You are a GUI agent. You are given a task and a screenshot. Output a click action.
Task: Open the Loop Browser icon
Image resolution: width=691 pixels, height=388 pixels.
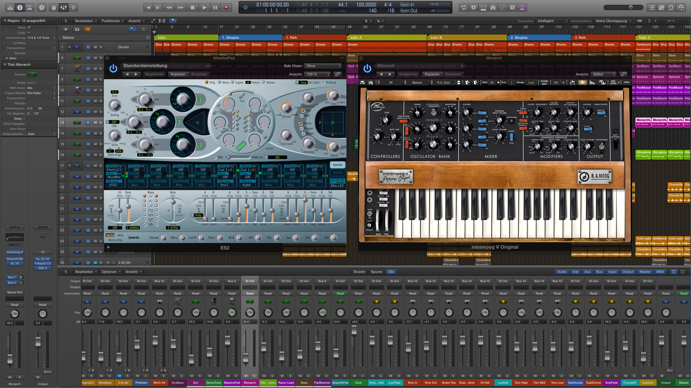(671, 8)
